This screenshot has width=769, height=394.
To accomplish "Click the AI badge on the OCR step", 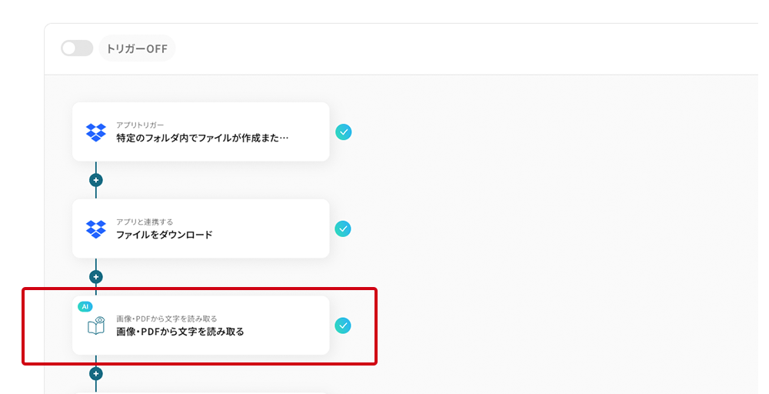I will [85, 306].
